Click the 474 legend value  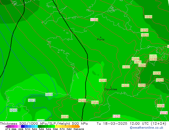click(x=8, y=129)
